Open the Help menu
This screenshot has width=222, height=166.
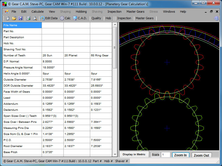(183, 12)
